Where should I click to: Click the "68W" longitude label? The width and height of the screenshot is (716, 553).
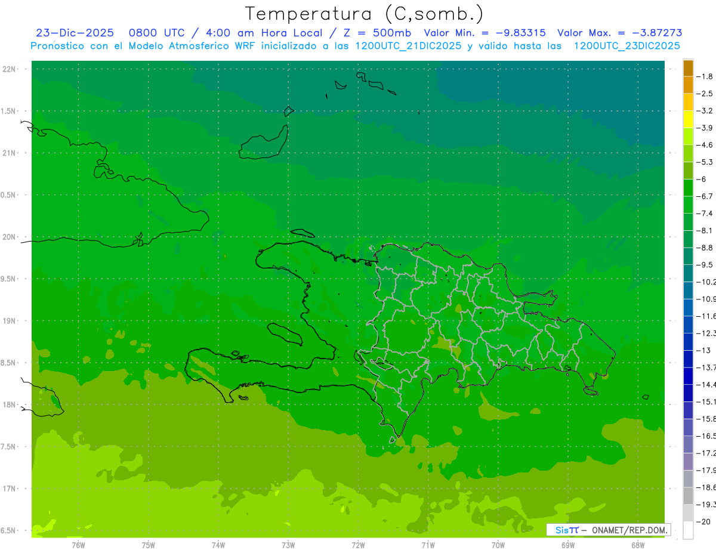(638, 545)
